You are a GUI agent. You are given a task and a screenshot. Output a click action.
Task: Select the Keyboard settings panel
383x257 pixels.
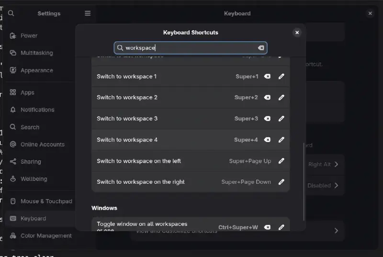click(x=40, y=218)
